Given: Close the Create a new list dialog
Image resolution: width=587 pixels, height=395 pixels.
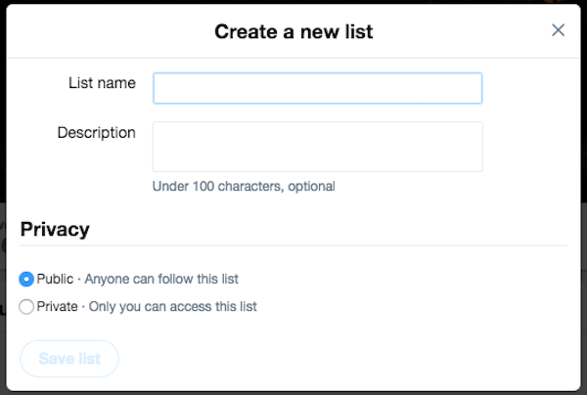Looking at the screenshot, I should click(558, 30).
